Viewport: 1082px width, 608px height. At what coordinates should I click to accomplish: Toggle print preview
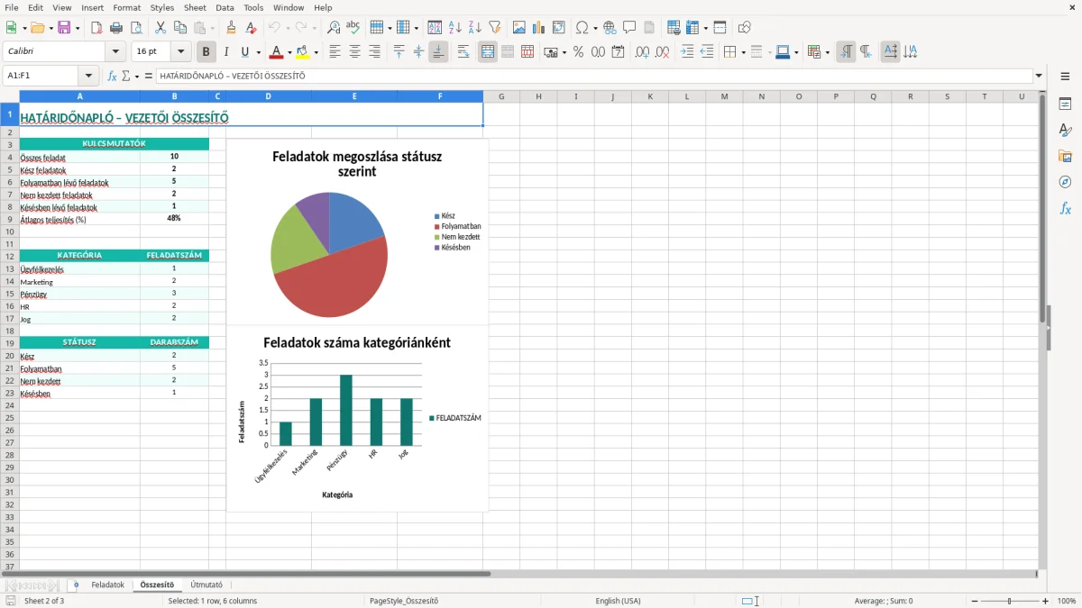[135, 28]
